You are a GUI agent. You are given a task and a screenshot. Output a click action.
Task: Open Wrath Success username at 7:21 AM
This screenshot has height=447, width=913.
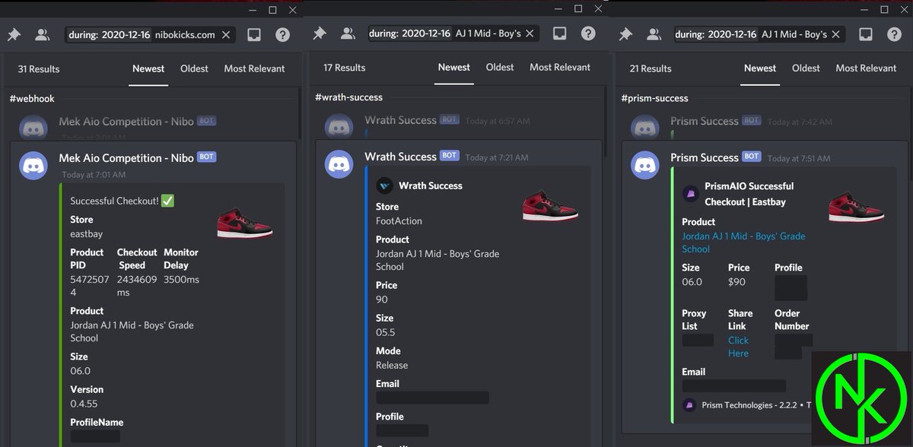400,157
